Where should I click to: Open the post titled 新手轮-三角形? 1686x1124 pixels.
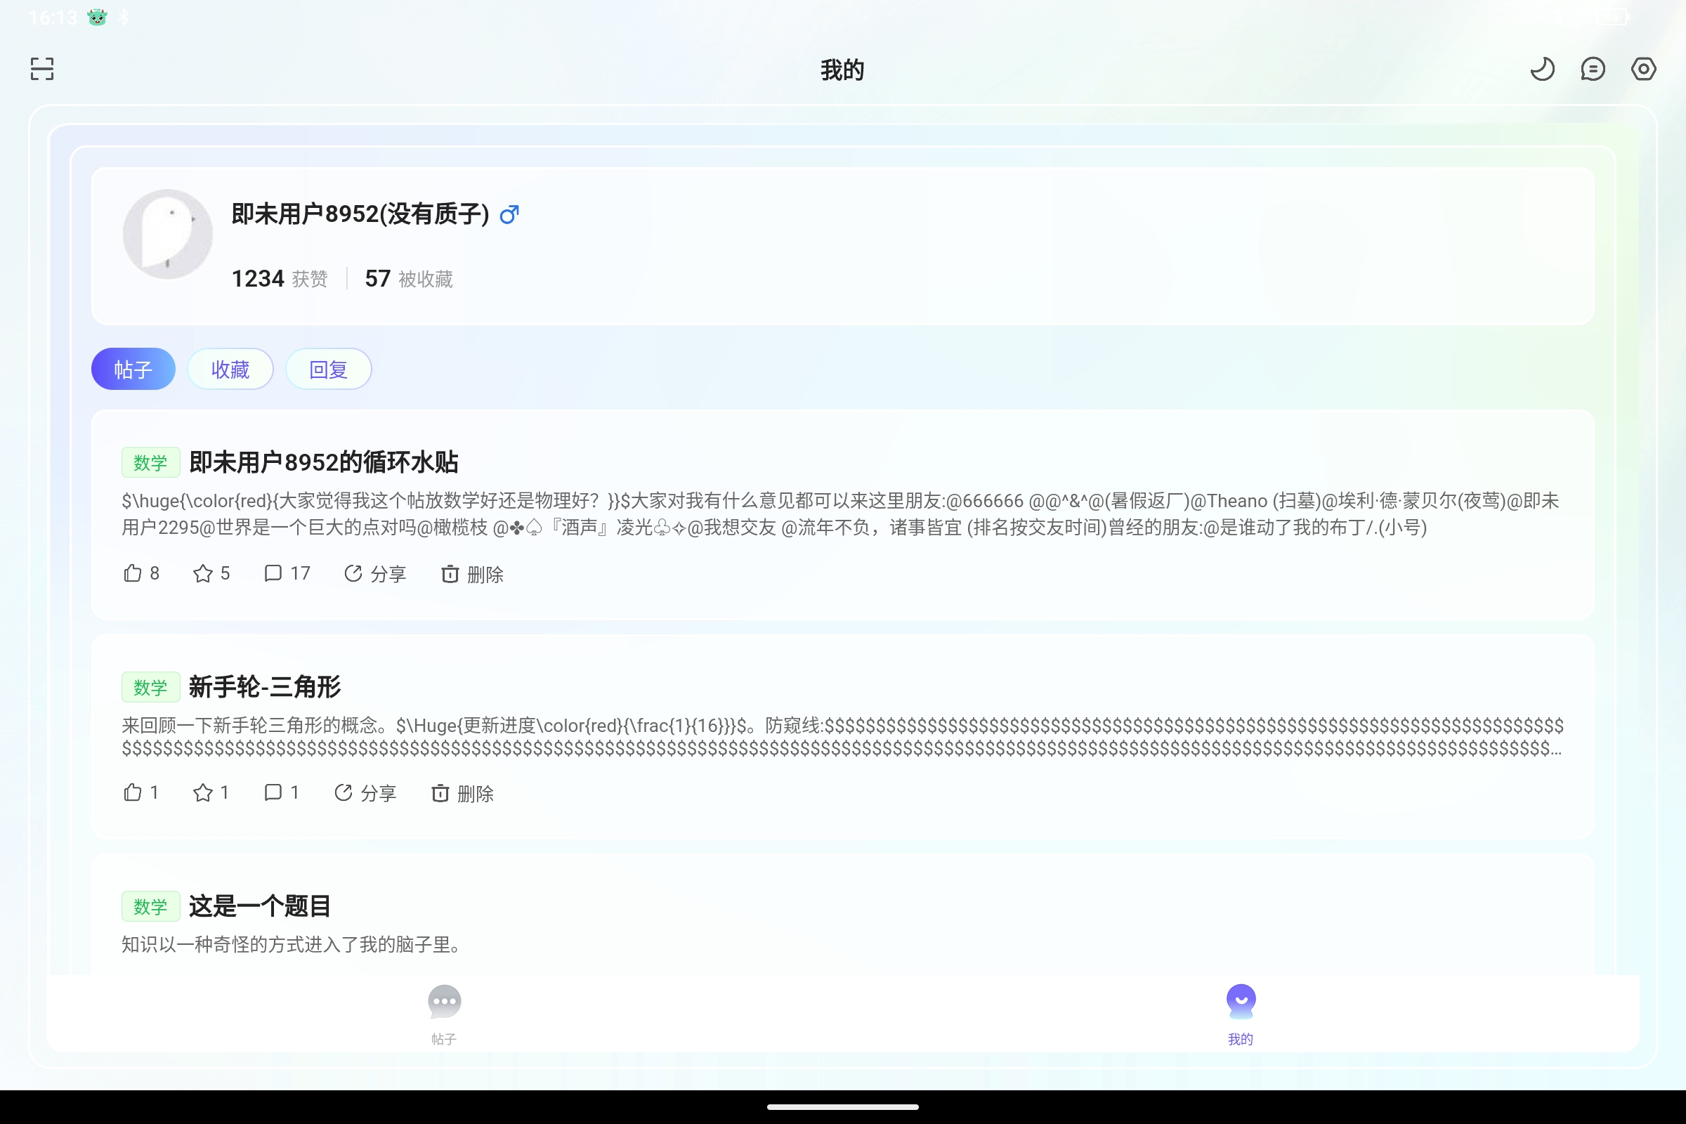click(x=265, y=687)
